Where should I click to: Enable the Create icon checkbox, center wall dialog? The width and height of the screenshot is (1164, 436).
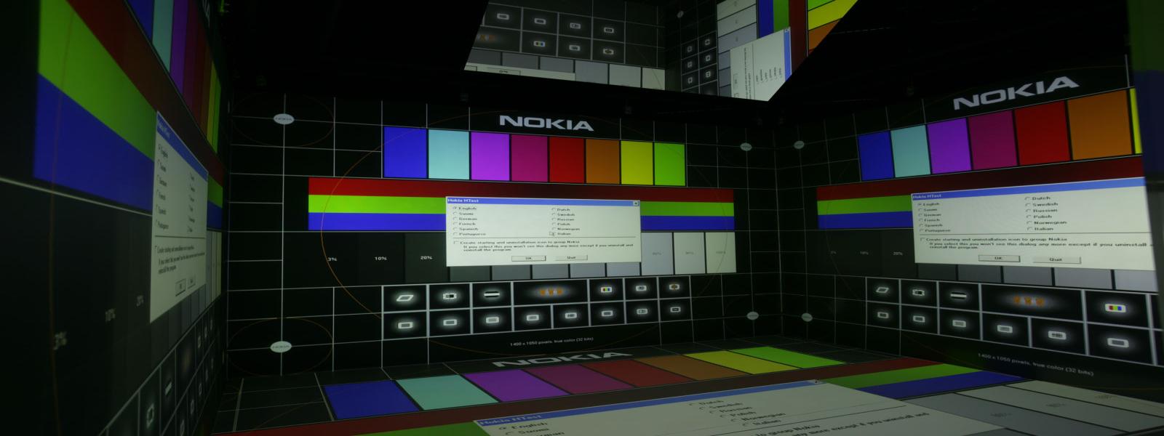click(458, 242)
